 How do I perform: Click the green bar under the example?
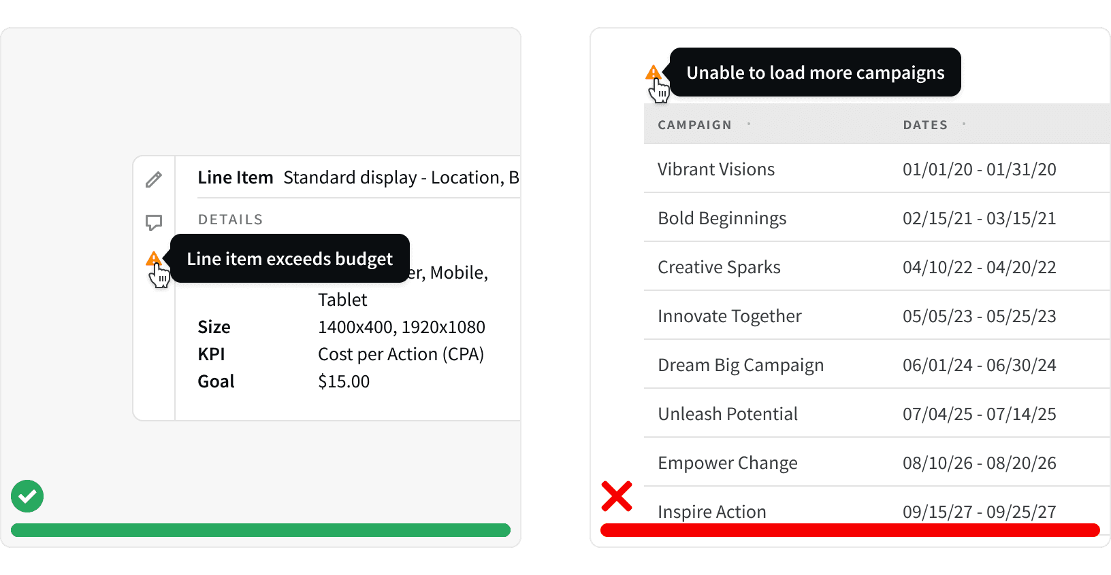261,530
